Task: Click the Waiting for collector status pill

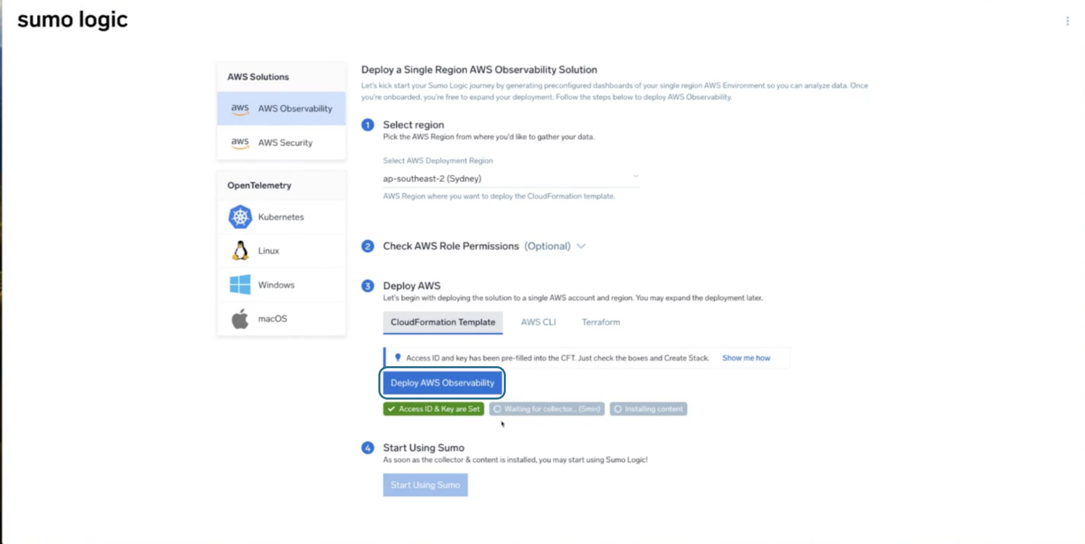Action: (546, 409)
